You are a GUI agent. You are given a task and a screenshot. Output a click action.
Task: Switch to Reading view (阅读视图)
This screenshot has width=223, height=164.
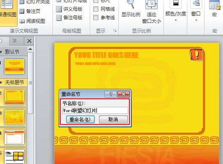[x=32, y=21]
